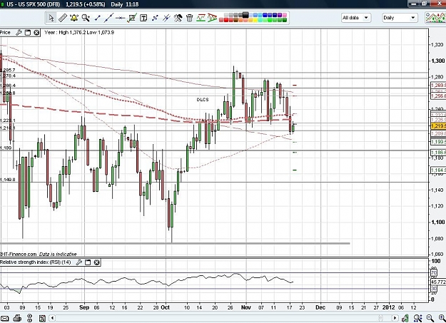Click the 1,285.7 horizontal line label
The height and width of the screenshot is (323, 446).
tap(8, 70)
